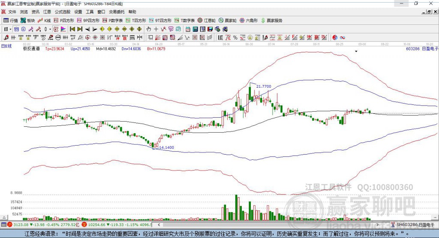Click the SH603286 status bar stock entry

[413, 225]
